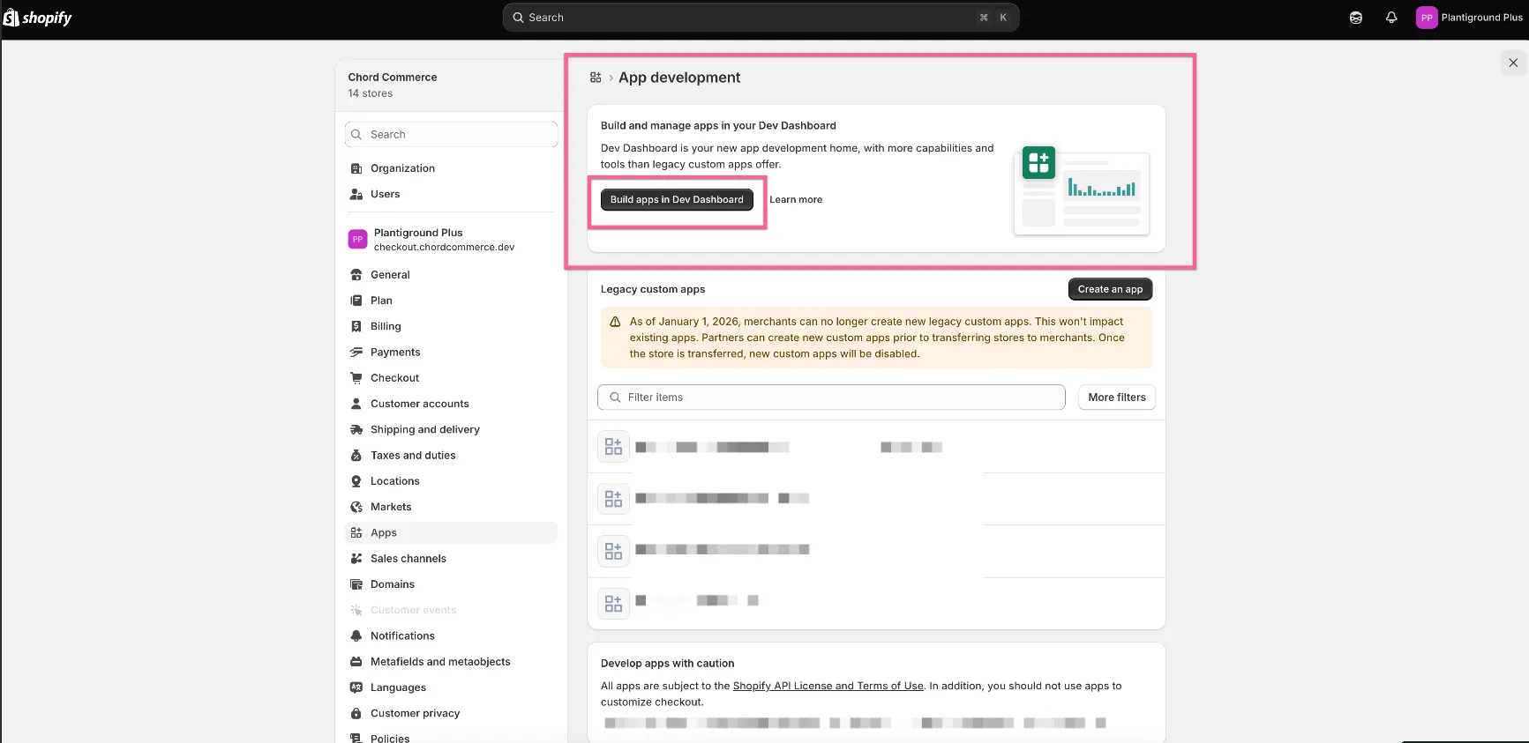
Task: Click first legacy app icon in list
Action: pyautogui.click(x=613, y=447)
